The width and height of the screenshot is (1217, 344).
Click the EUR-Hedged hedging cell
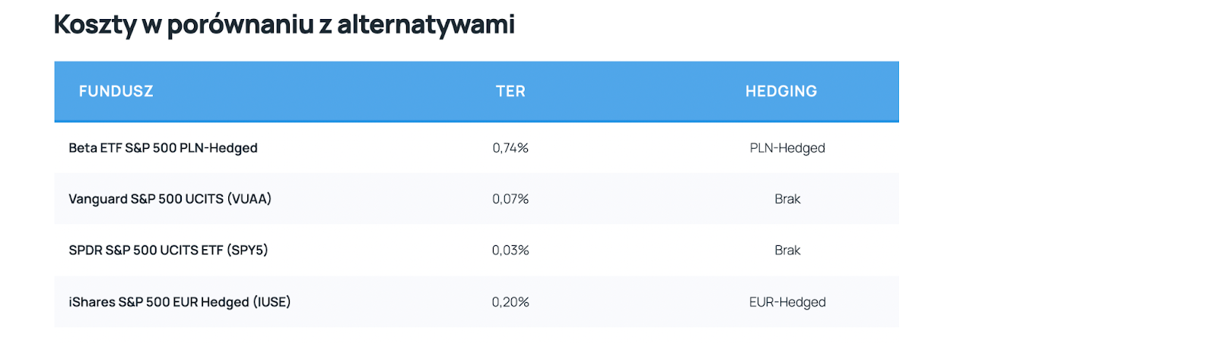pyautogui.click(x=787, y=301)
